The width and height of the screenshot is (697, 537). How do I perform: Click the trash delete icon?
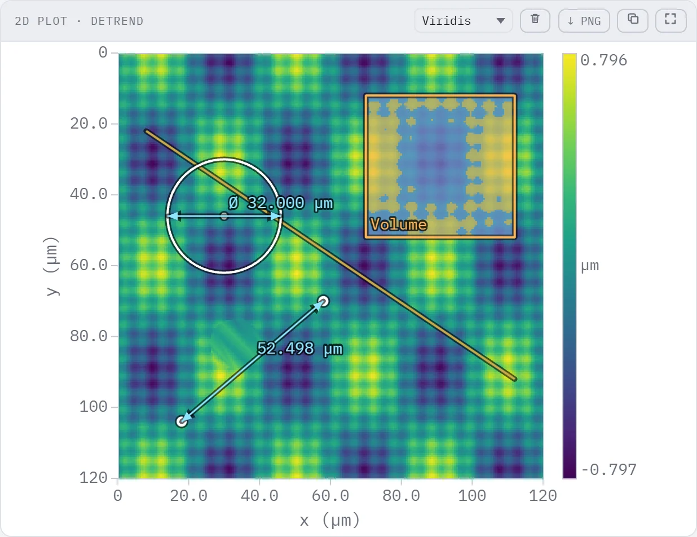(535, 20)
